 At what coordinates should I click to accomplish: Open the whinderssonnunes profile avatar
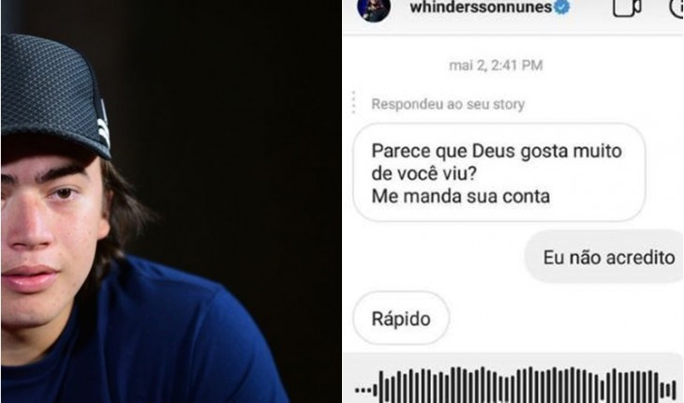pos(374,8)
